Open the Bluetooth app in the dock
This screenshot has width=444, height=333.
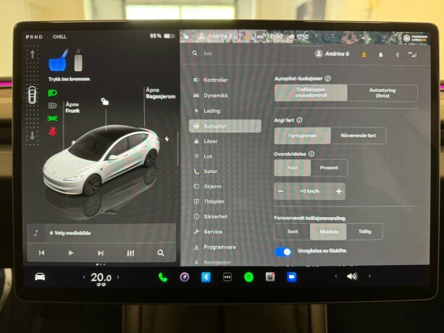pyautogui.click(x=206, y=277)
